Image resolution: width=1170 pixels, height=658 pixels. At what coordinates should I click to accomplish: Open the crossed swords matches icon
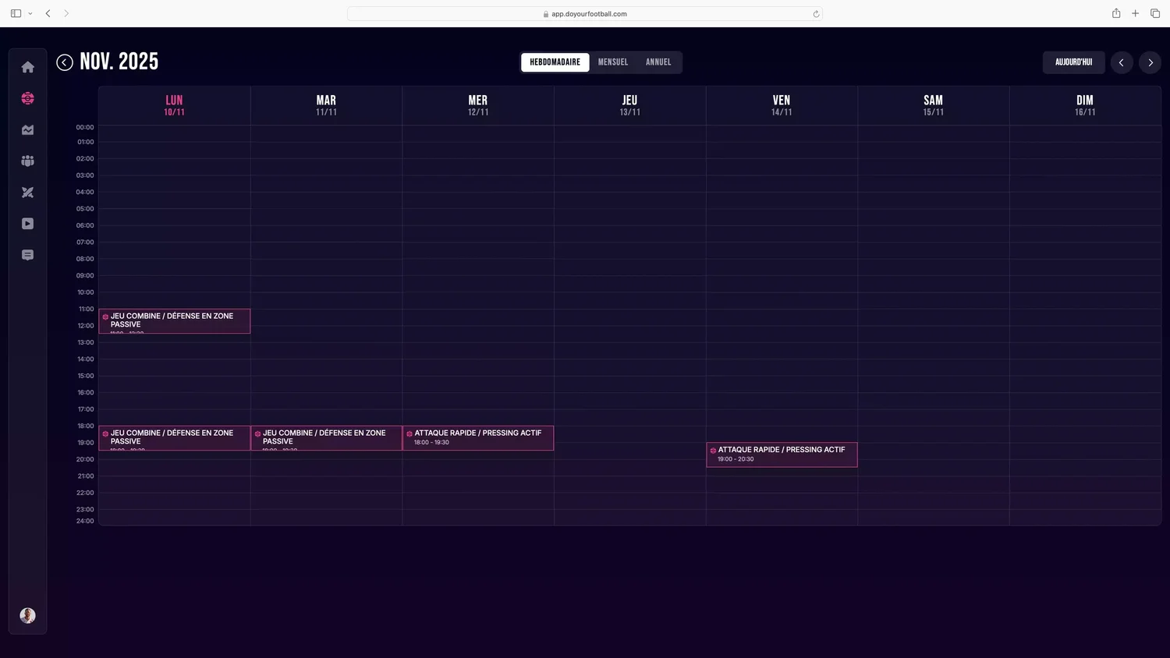coord(28,193)
